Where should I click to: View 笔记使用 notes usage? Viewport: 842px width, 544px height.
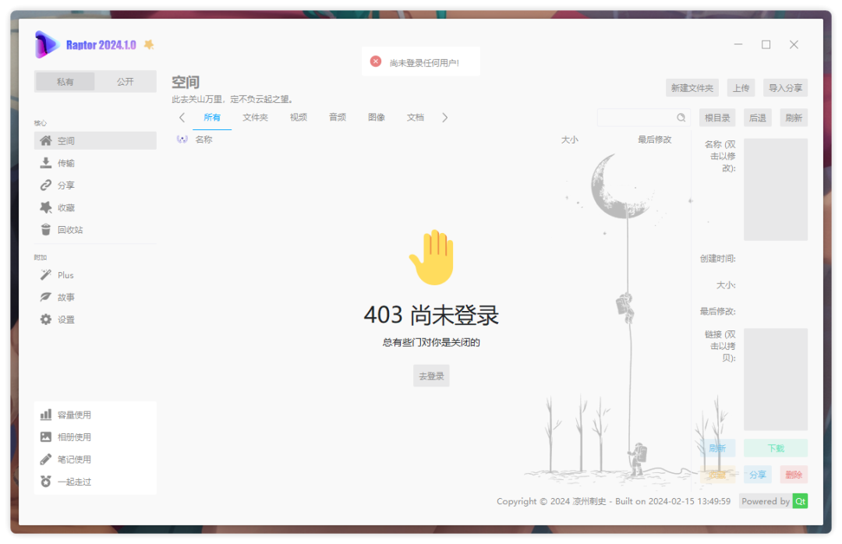(x=69, y=459)
